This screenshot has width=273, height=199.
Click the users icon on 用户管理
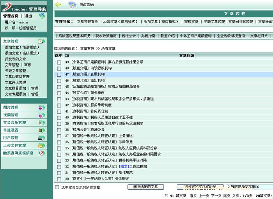41,138
